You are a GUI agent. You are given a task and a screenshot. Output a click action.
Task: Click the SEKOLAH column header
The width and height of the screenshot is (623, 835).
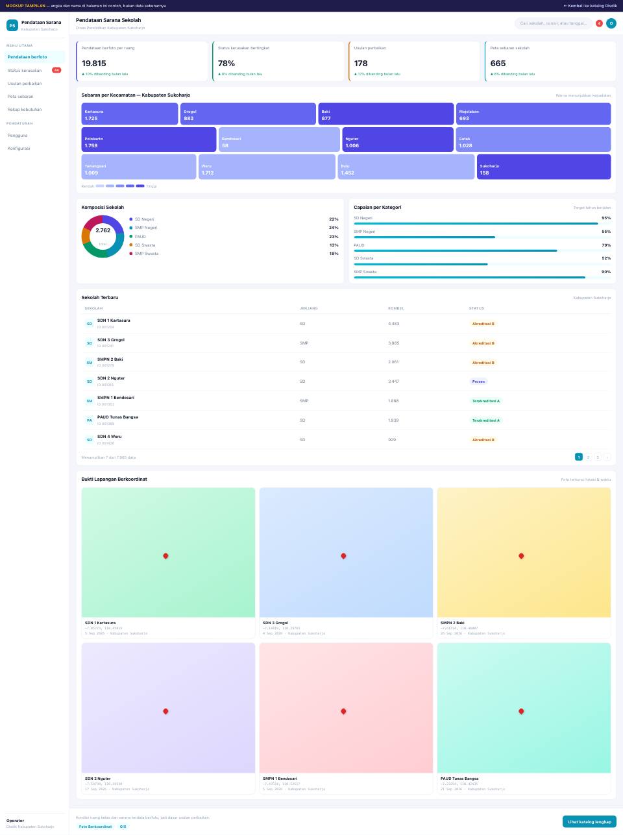point(93,308)
